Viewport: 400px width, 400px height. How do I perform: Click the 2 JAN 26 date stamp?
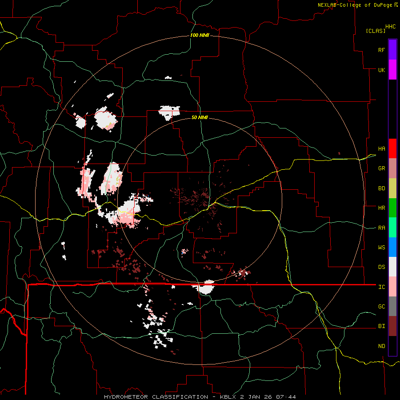click(257, 397)
